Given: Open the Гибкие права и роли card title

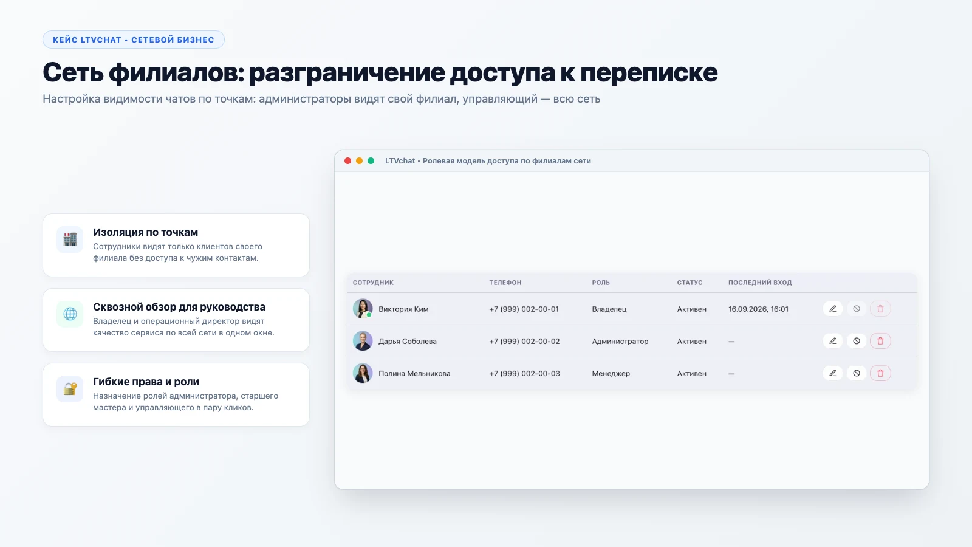Looking at the screenshot, I should pyautogui.click(x=146, y=382).
